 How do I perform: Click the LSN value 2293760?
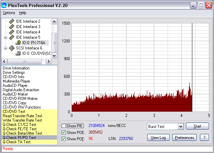coord(126,139)
